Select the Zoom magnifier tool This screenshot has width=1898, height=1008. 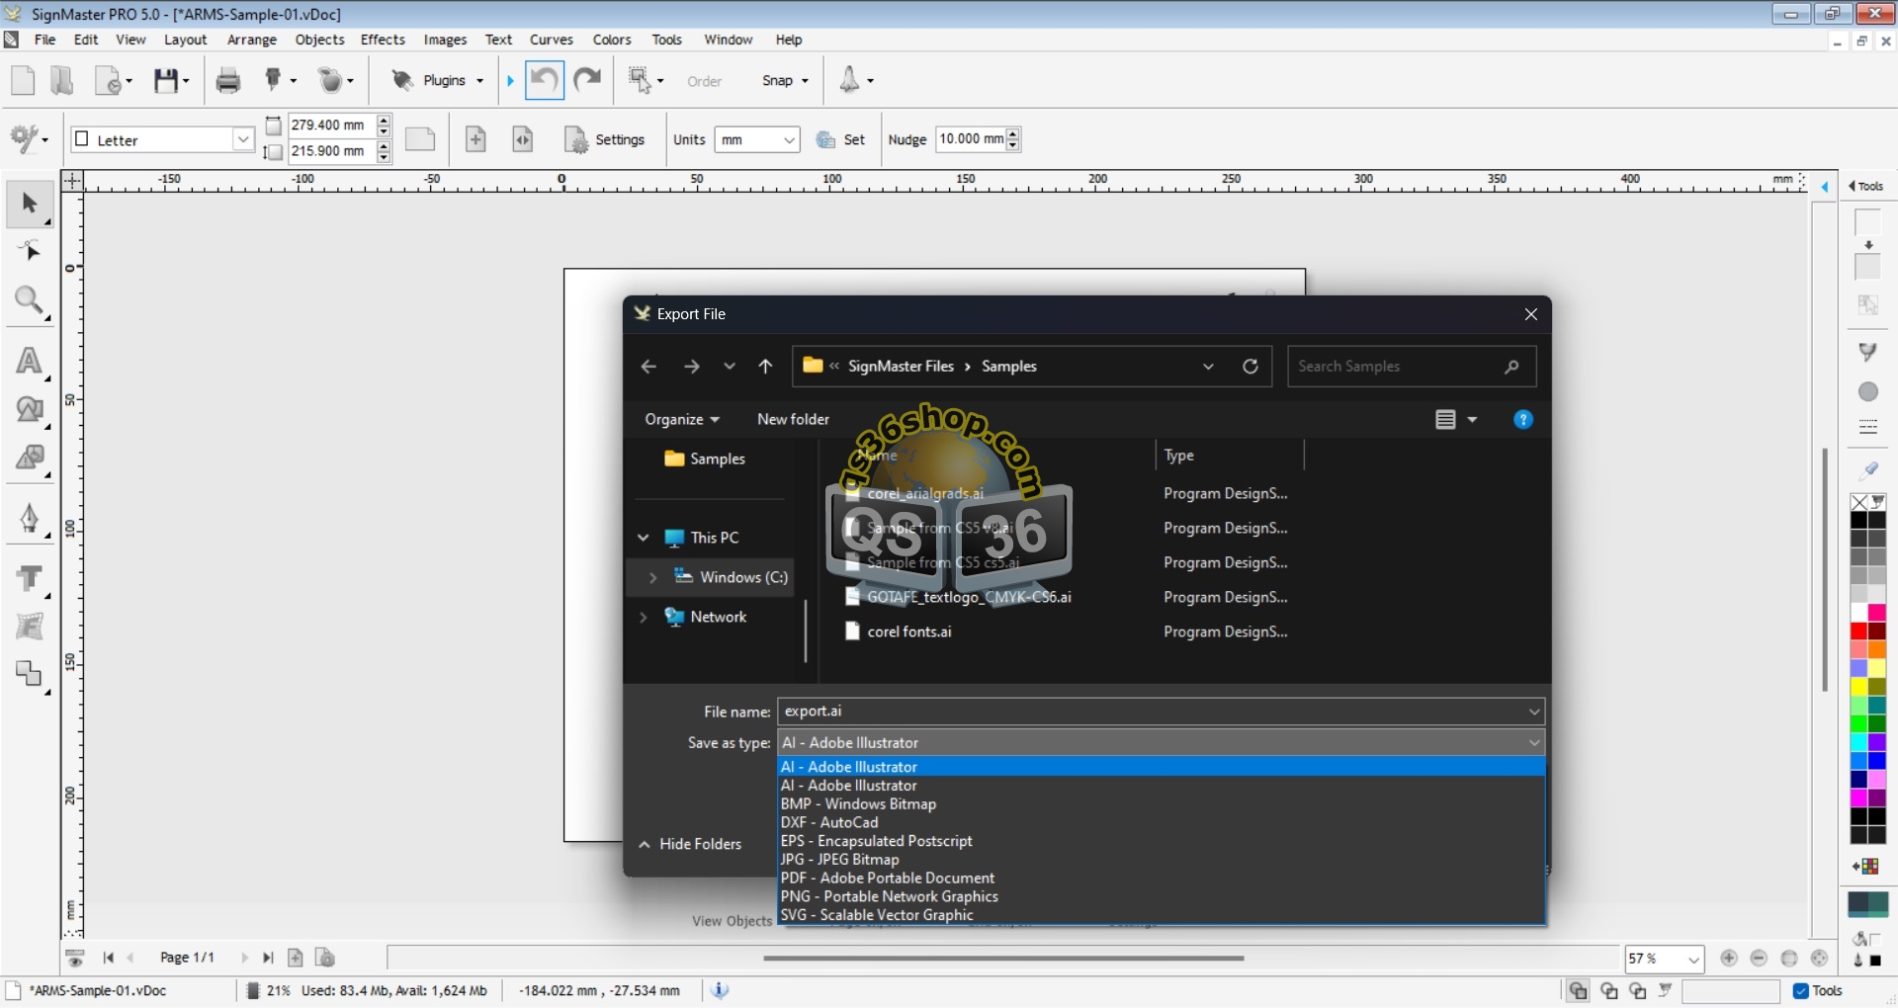(x=29, y=300)
